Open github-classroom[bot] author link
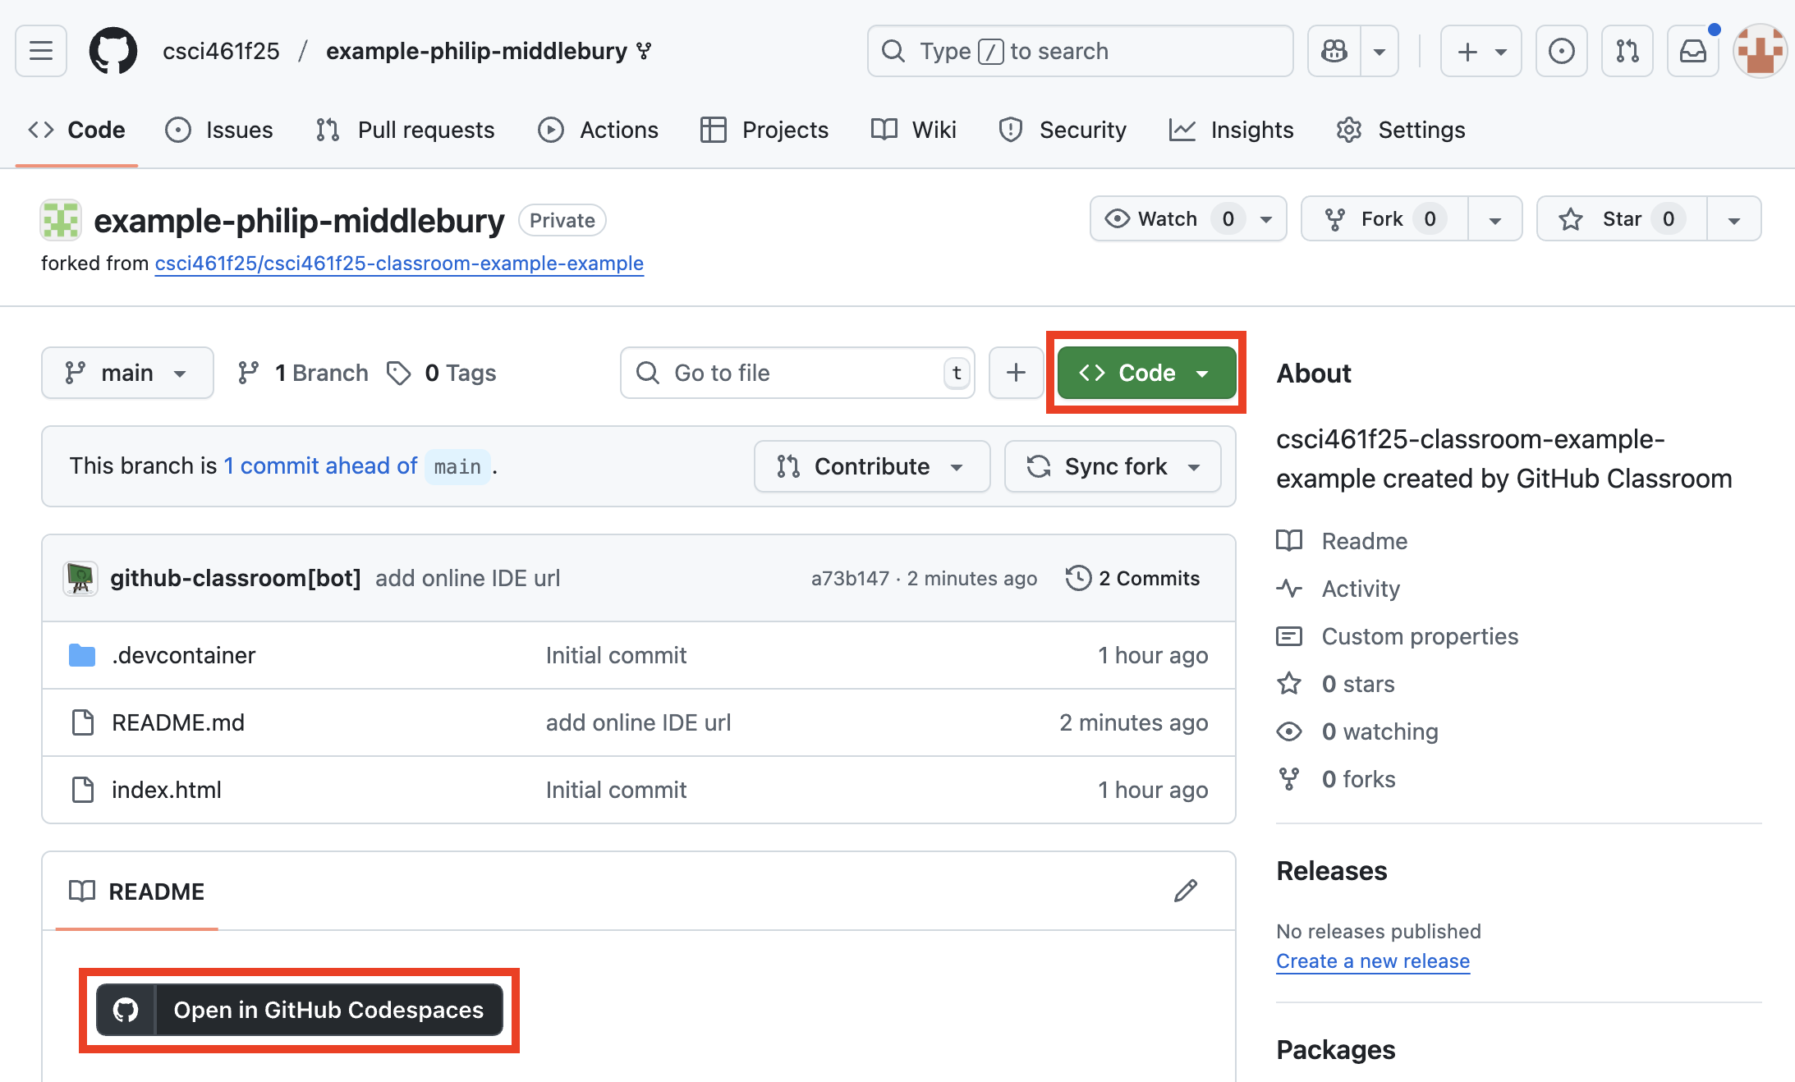 236,578
